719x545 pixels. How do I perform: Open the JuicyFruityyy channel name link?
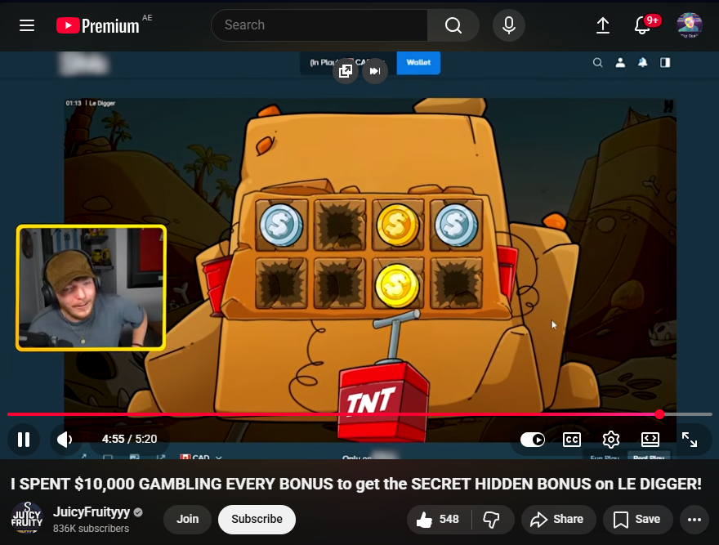(x=92, y=511)
